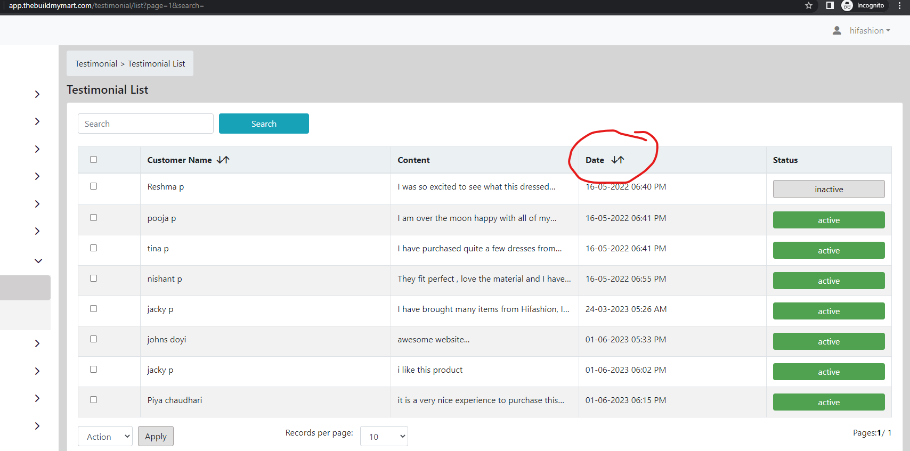Toggle select-all checkbox in table header

(x=94, y=159)
